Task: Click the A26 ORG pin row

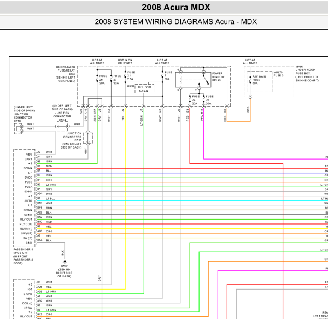Action: (45, 231)
